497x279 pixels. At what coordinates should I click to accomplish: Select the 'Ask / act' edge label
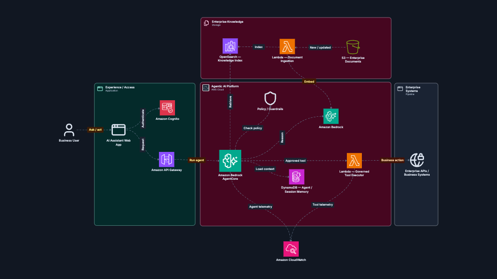tap(95, 130)
